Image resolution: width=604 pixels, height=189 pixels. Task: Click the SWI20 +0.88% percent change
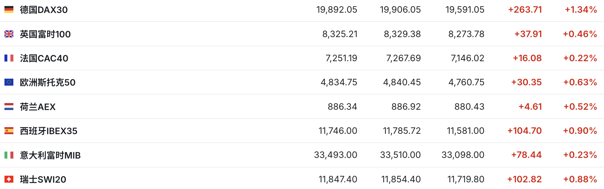click(x=580, y=179)
